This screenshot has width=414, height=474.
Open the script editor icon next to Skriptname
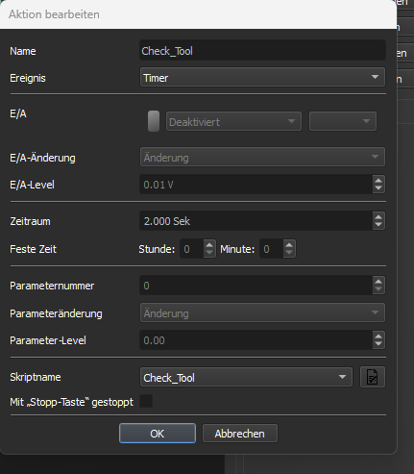click(x=373, y=377)
